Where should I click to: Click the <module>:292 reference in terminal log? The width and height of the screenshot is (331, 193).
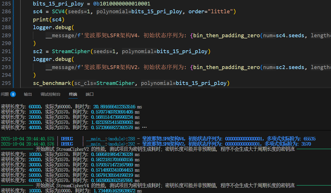click(x=120, y=144)
